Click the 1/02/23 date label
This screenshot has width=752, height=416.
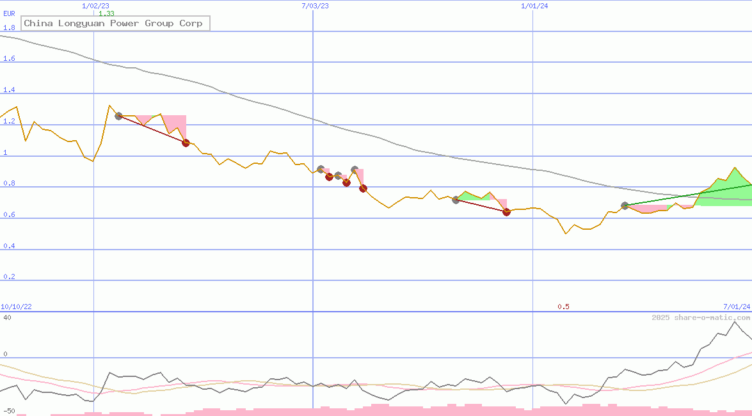coord(95,6)
